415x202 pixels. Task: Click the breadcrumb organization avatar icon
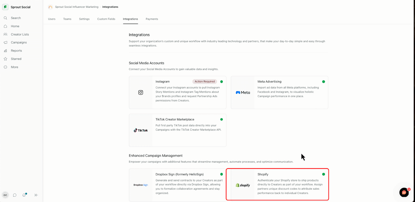[50, 7]
